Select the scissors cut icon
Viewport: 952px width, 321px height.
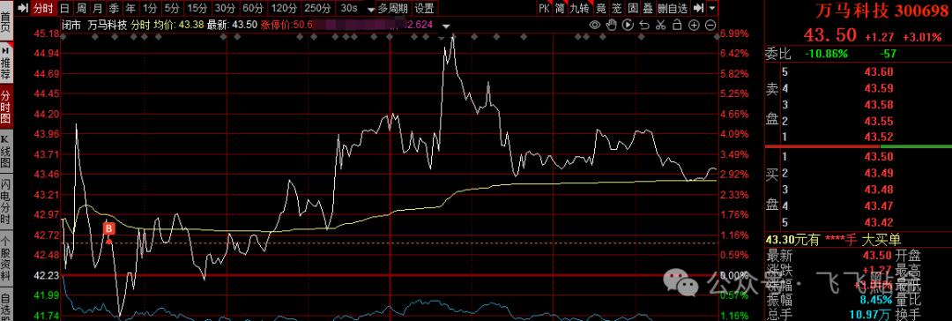click(x=661, y=25)
